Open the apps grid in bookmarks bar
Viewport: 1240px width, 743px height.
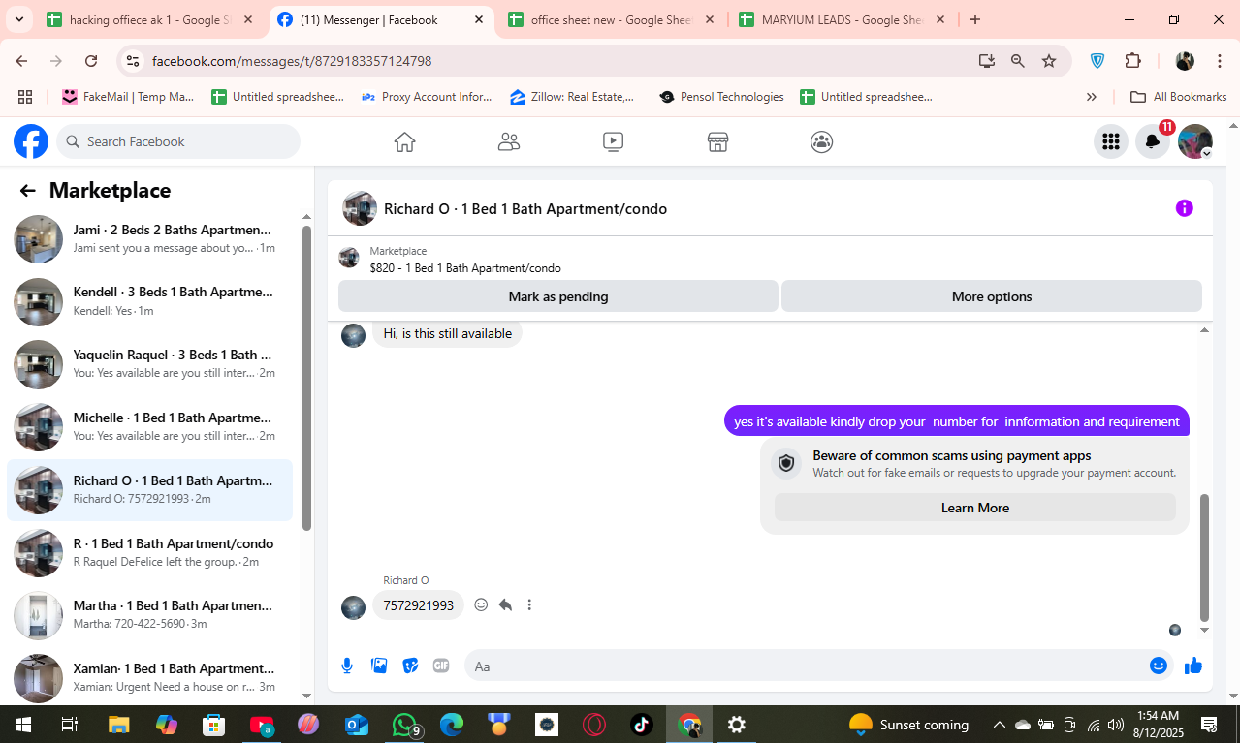(25, 97)
